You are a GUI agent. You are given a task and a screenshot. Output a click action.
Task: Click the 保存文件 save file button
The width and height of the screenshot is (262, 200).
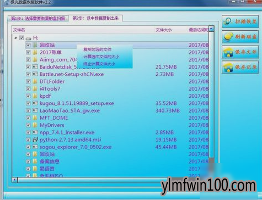click(240, 52)
